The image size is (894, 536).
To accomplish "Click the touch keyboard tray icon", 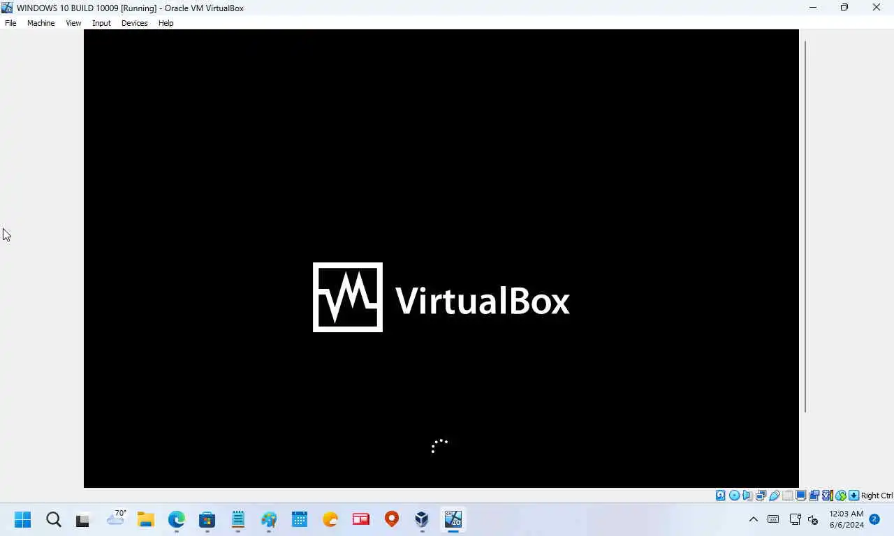I will point(773,519).
